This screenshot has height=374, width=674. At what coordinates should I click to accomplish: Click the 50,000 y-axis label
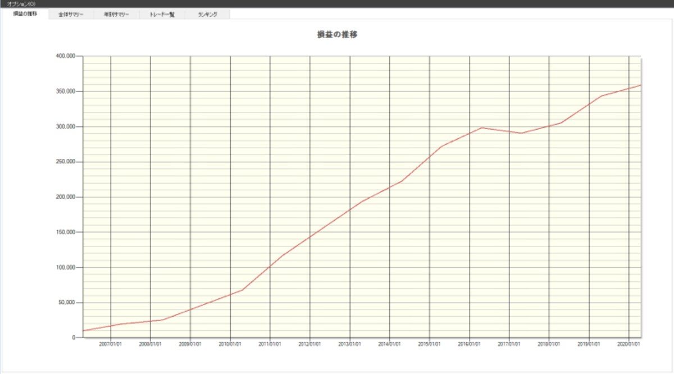[x=67, y=303]
